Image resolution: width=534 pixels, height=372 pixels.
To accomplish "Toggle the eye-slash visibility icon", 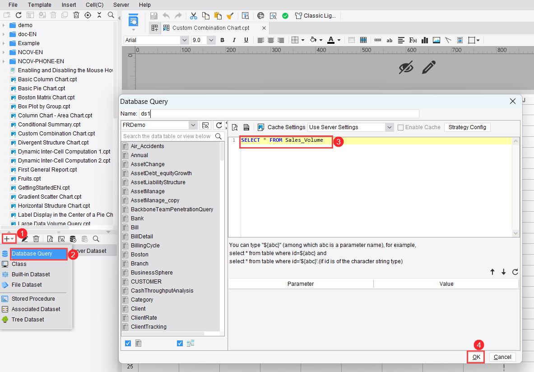I will (x=406, y=68).
